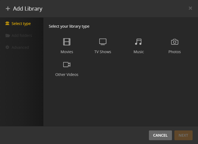
Task: Click the Advanced gear icon
Action: (x=8, y=47)
